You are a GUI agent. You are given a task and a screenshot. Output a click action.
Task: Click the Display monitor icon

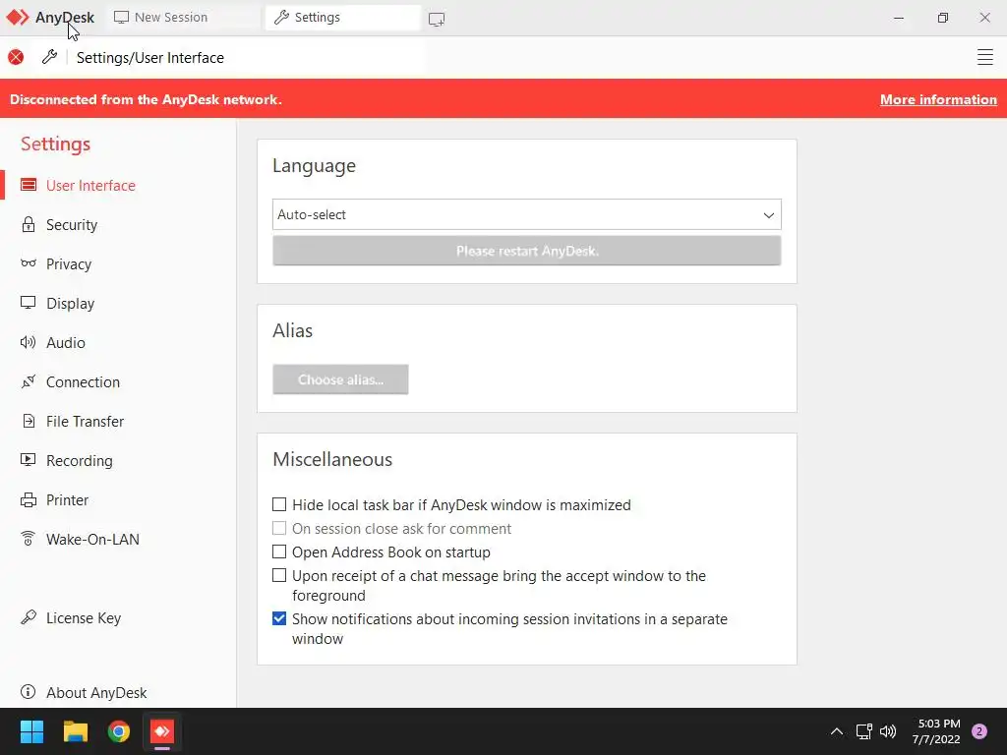point(29,303)
